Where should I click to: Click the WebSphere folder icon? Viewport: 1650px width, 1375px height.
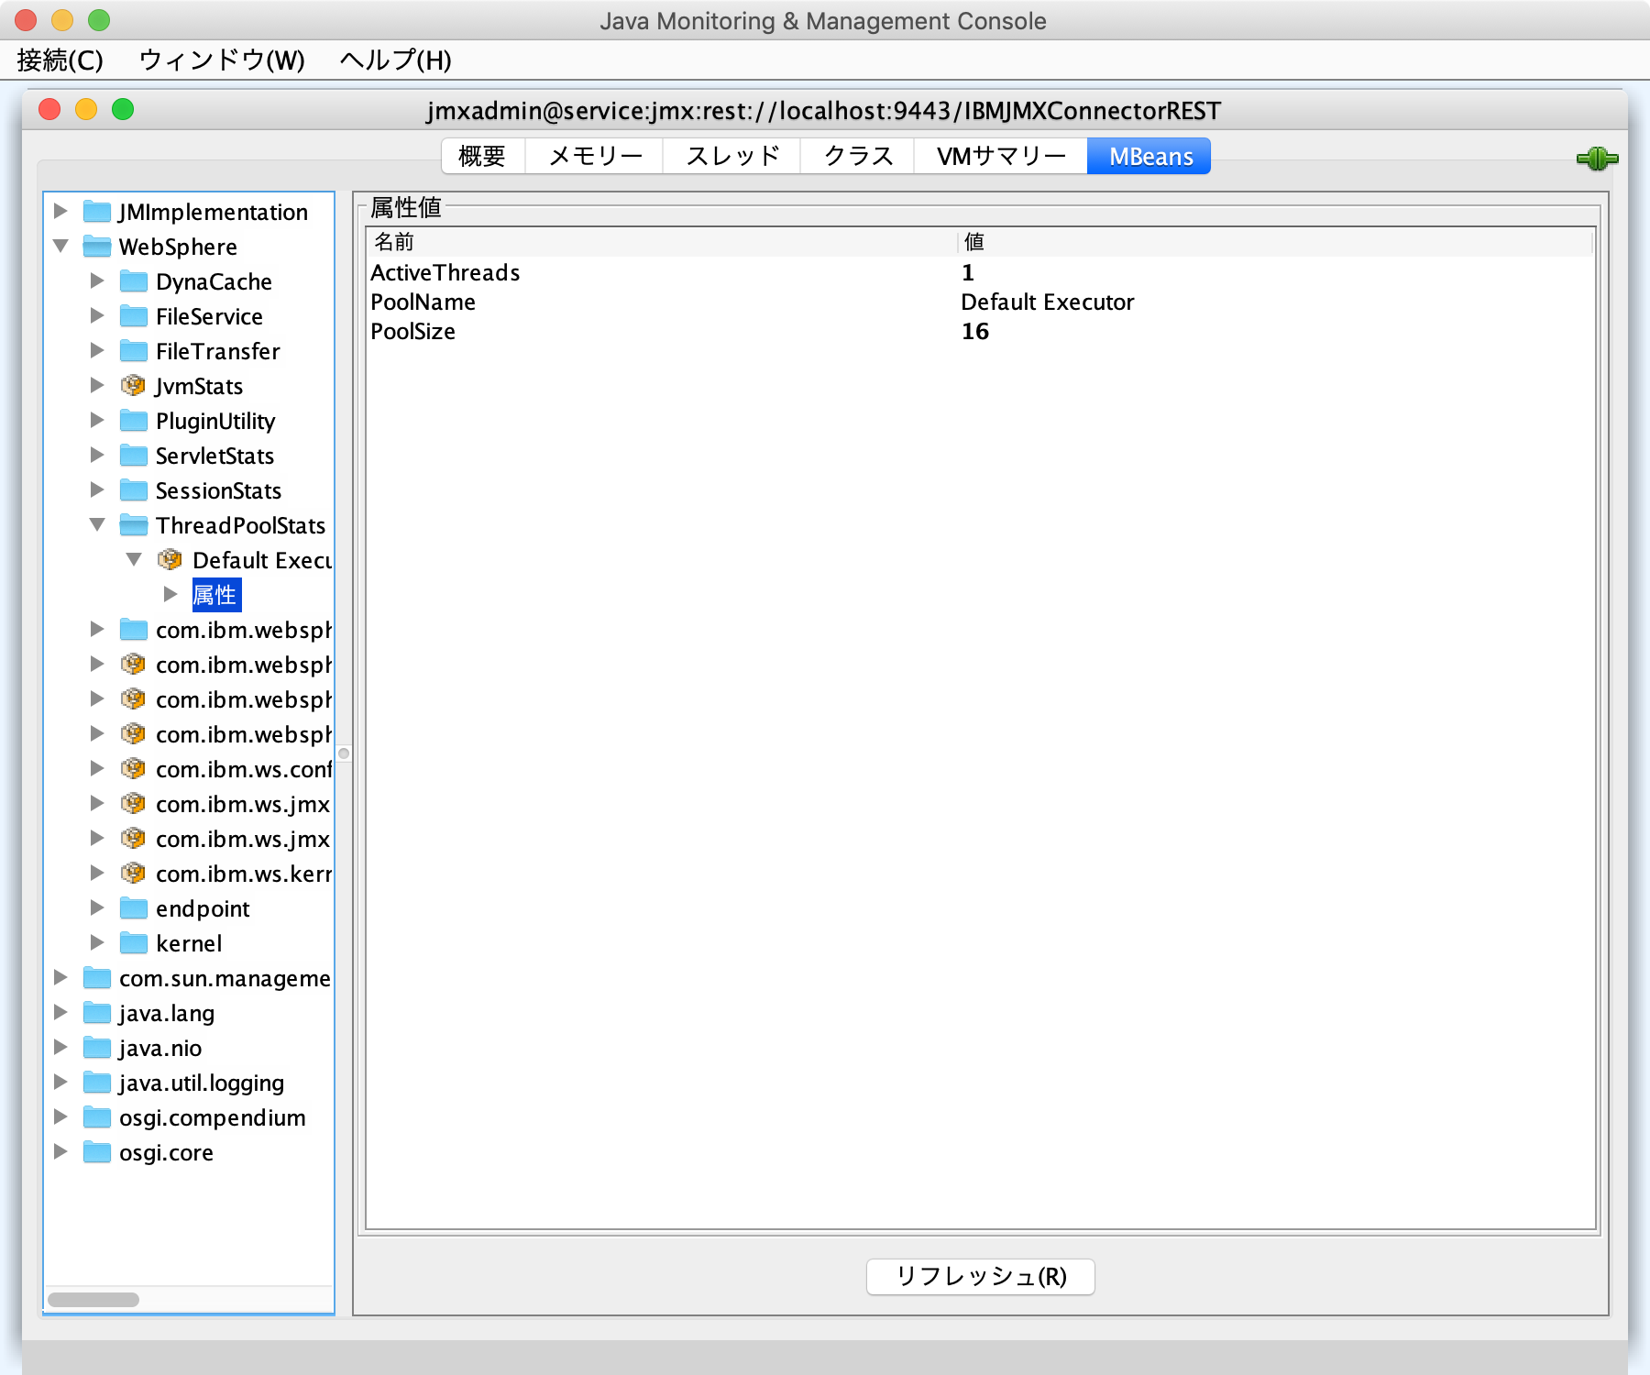point(97,247)
